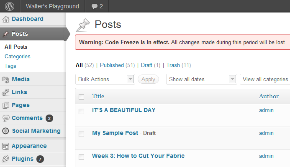Sort posts by the Author column header
Image resolution: width=290 pixels, height=167 pixels.
[x=269, y=96]
